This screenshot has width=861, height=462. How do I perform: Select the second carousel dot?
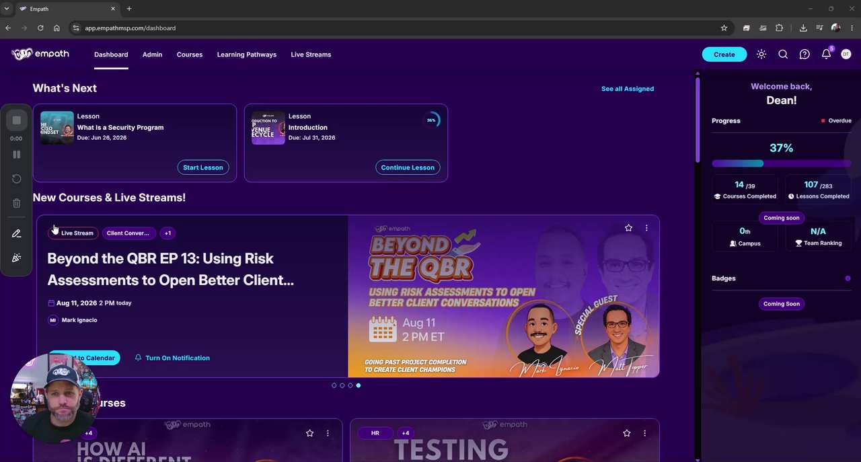click(x=342, y=385)
